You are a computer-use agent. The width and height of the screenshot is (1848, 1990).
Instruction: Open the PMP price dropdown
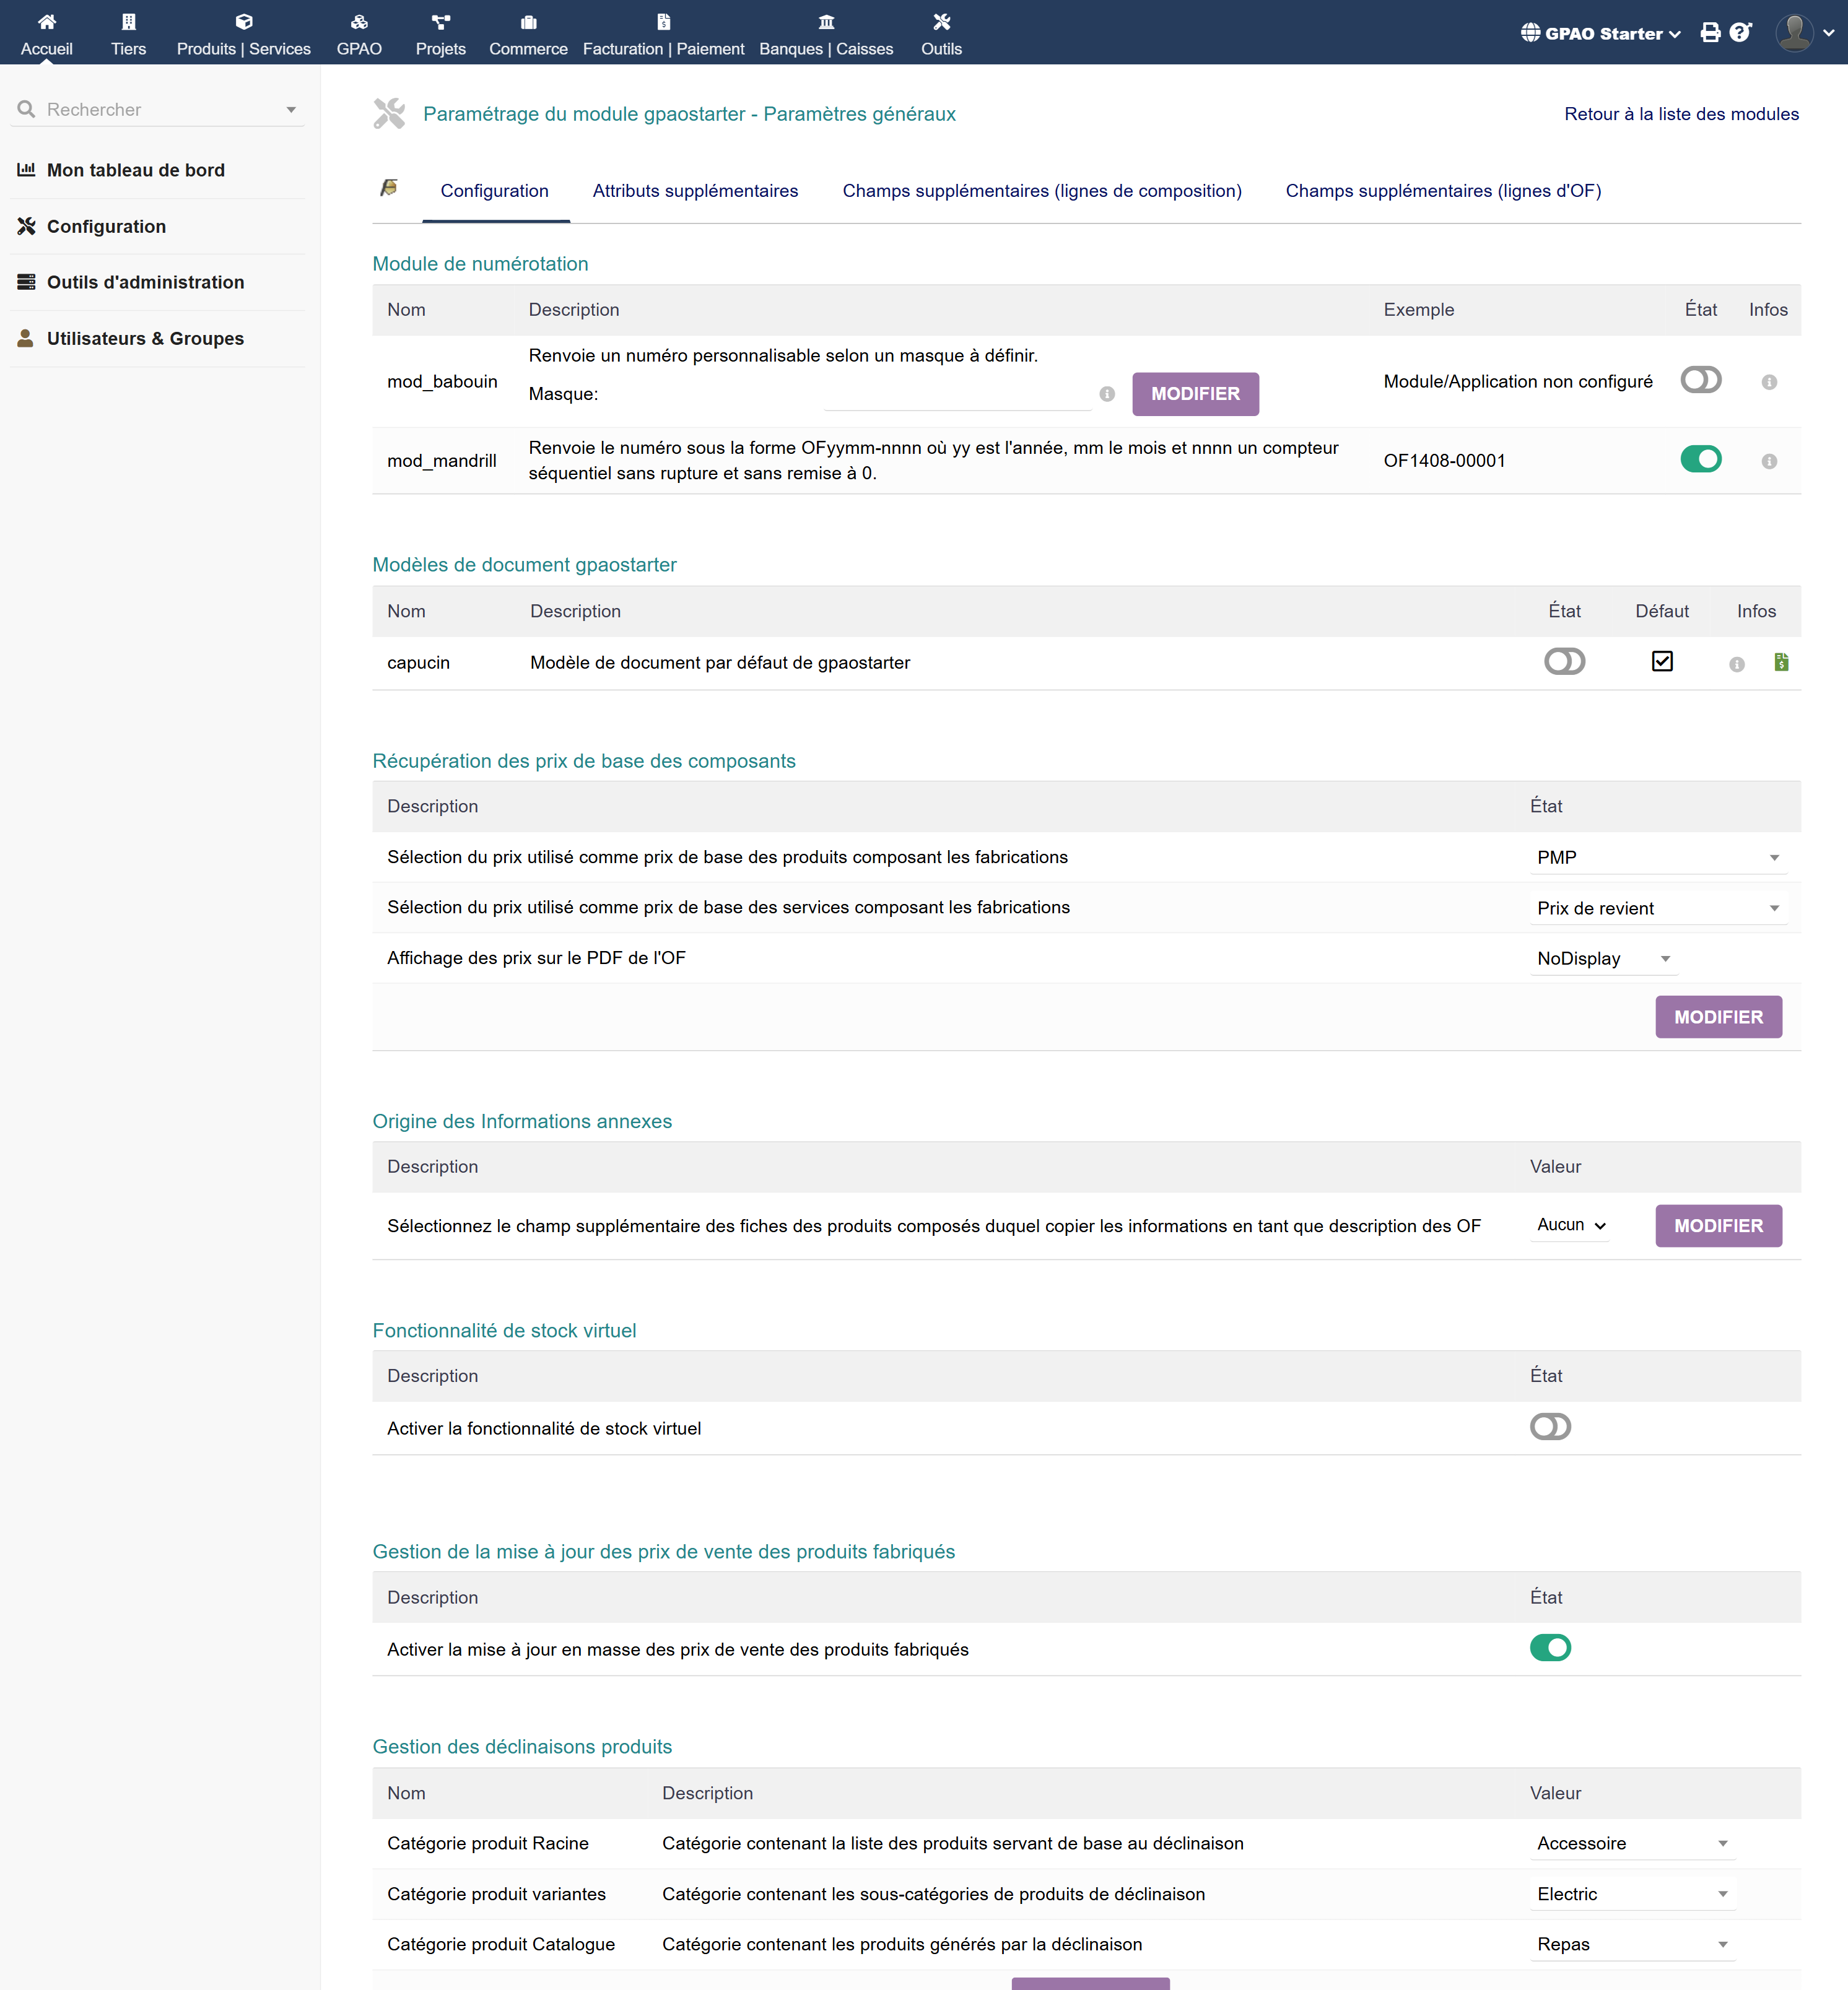1657,857
